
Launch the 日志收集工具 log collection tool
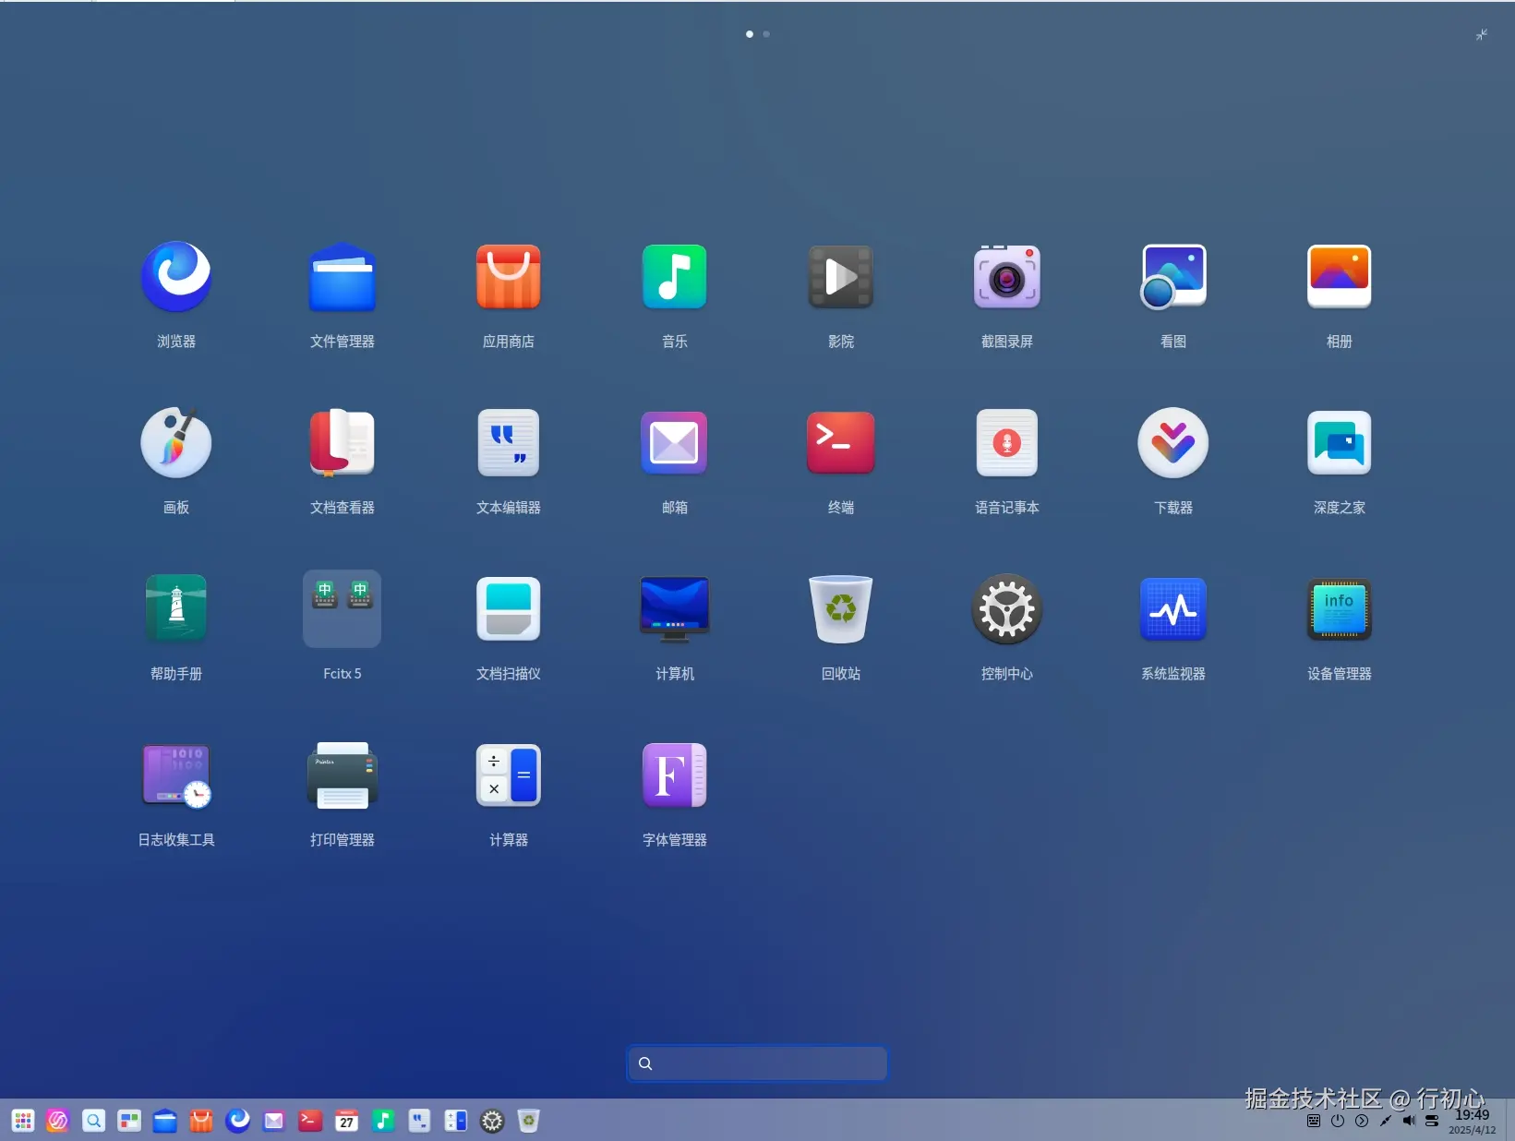tap(176, 775)
